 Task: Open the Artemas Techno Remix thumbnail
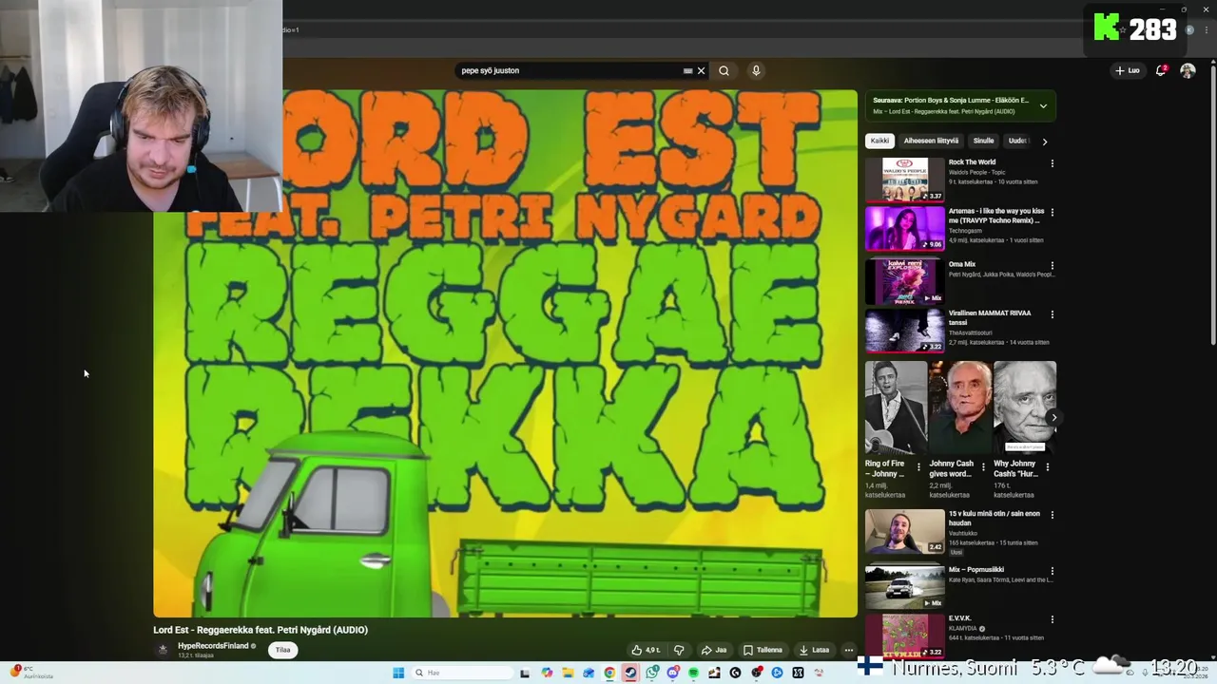[905, 228]
